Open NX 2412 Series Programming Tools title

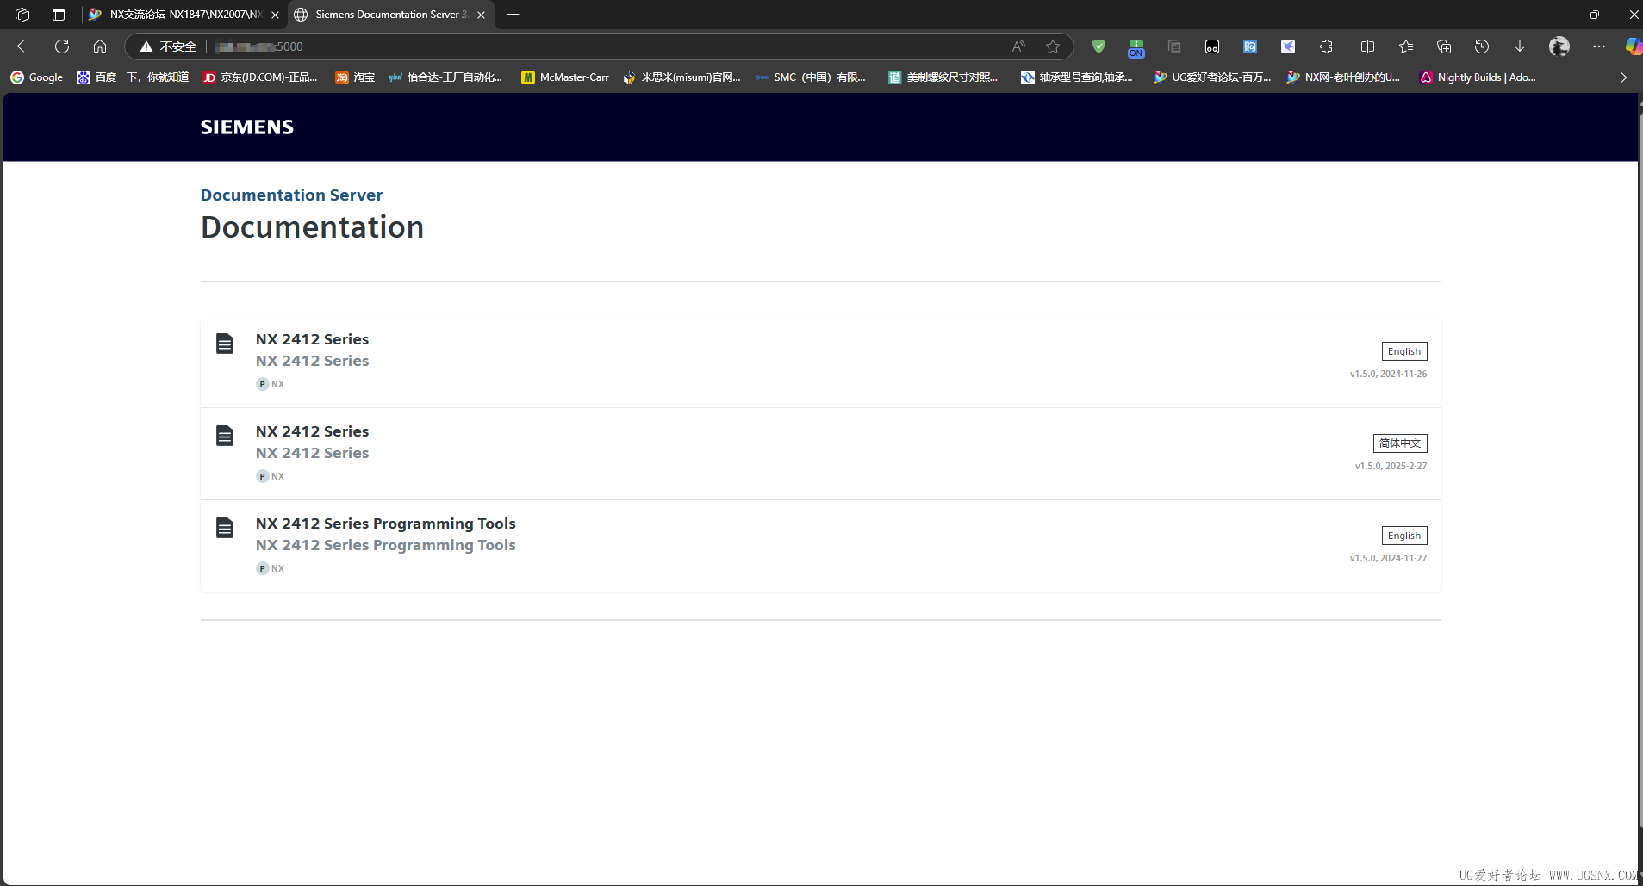click(385, 524)
